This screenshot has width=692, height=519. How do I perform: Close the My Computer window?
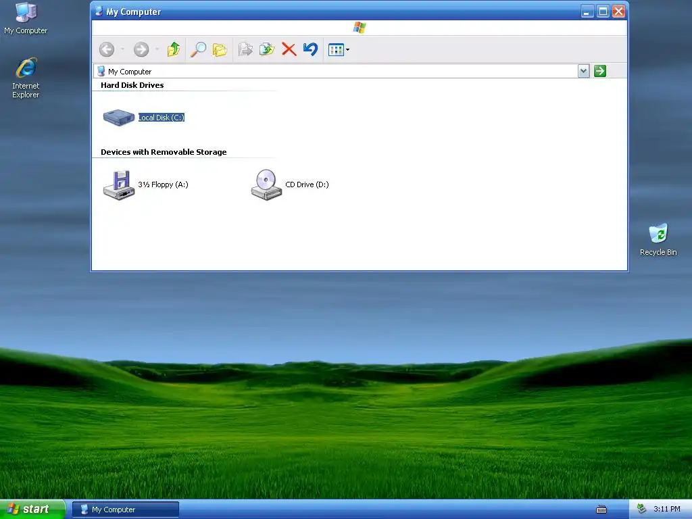coord(619,11)
